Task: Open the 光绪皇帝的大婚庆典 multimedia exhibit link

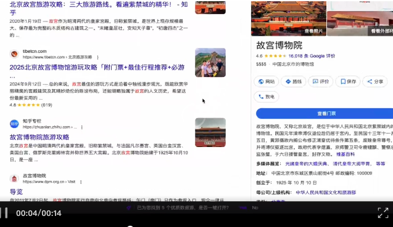Action: [306, 164]
